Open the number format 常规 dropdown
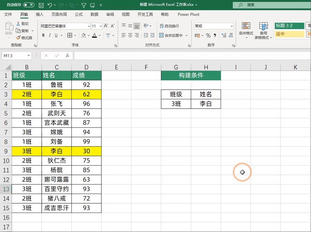Image resolution: width=311 pixels, height=232 pixels. pyautogui.click(x=231, y=26)
